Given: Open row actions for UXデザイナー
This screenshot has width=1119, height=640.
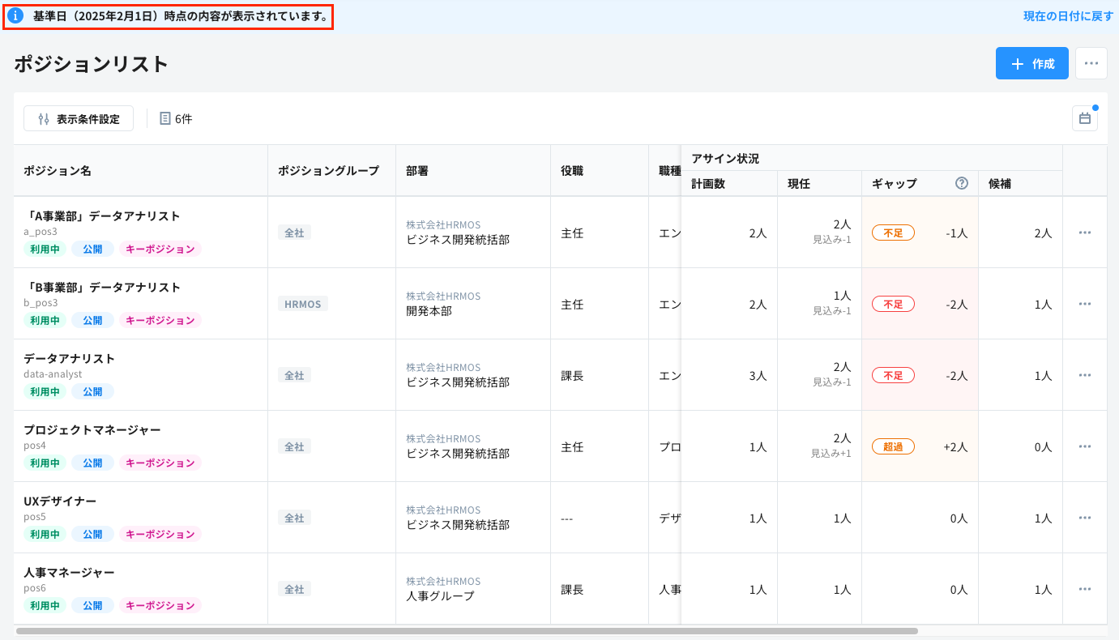Looking at the screenshot, I should pyautogui.click(x=1084, y=517).
